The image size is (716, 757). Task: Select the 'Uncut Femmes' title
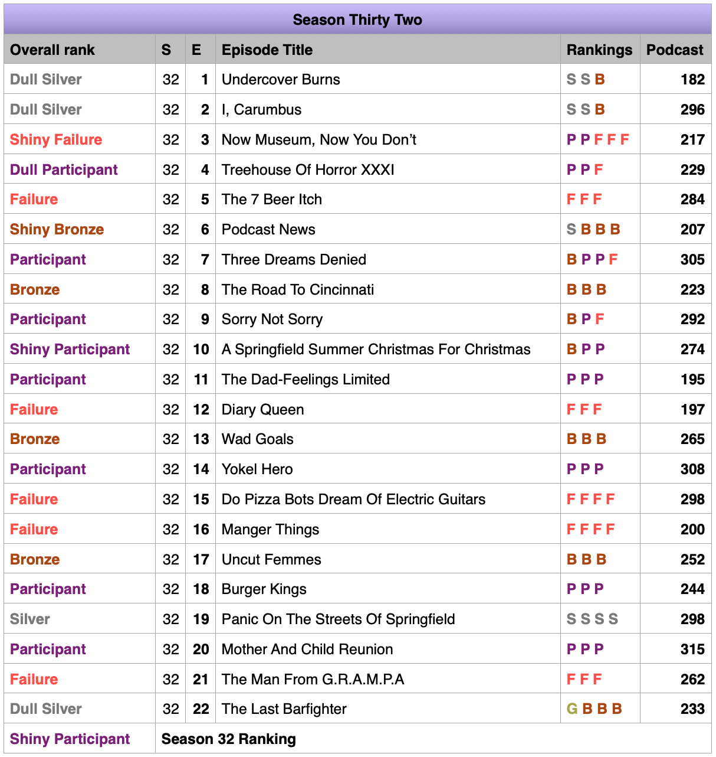[x=271, y=559]
